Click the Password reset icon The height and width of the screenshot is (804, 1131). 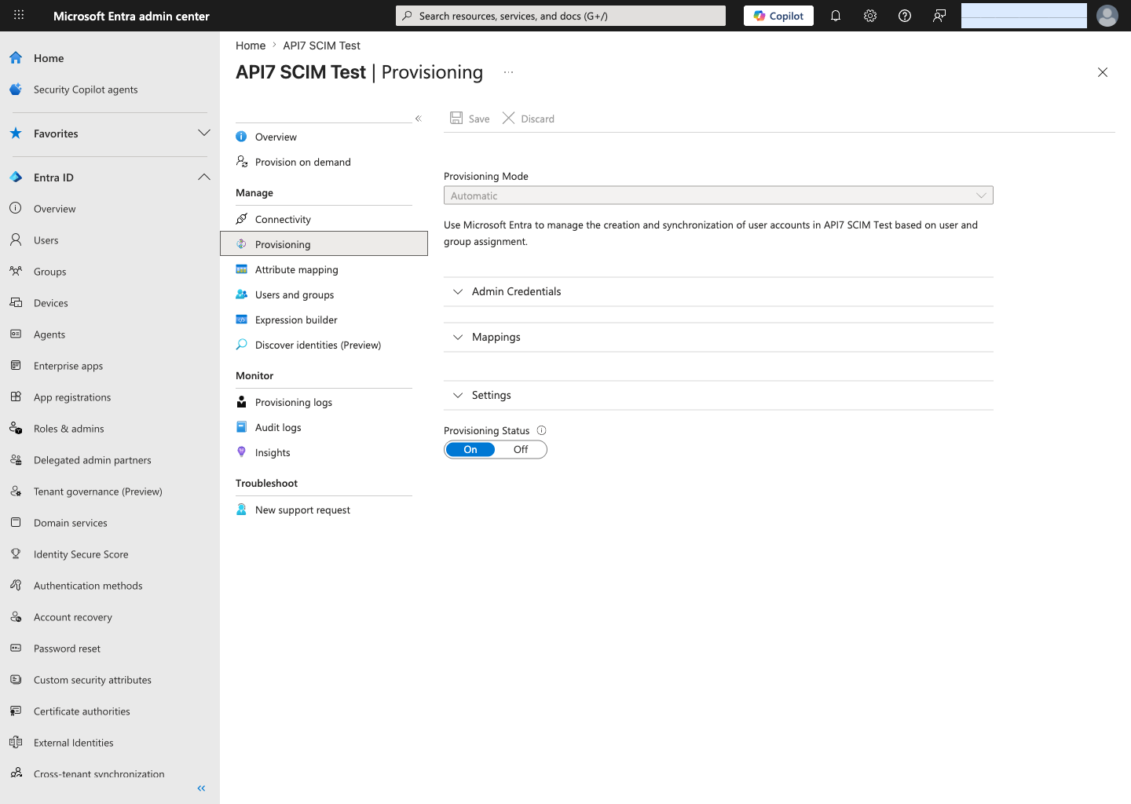[16, 648]
